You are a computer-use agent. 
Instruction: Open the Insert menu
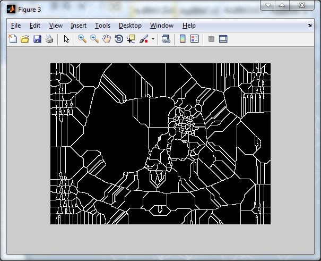pos(79,26)
